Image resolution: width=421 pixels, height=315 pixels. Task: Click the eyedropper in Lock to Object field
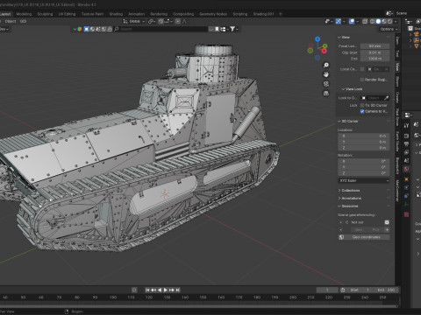point(387,98)
